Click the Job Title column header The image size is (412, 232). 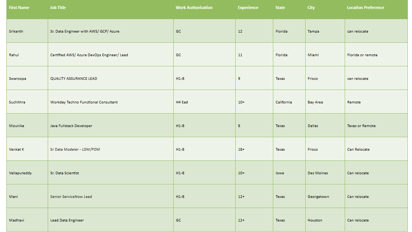coord(57,7)
